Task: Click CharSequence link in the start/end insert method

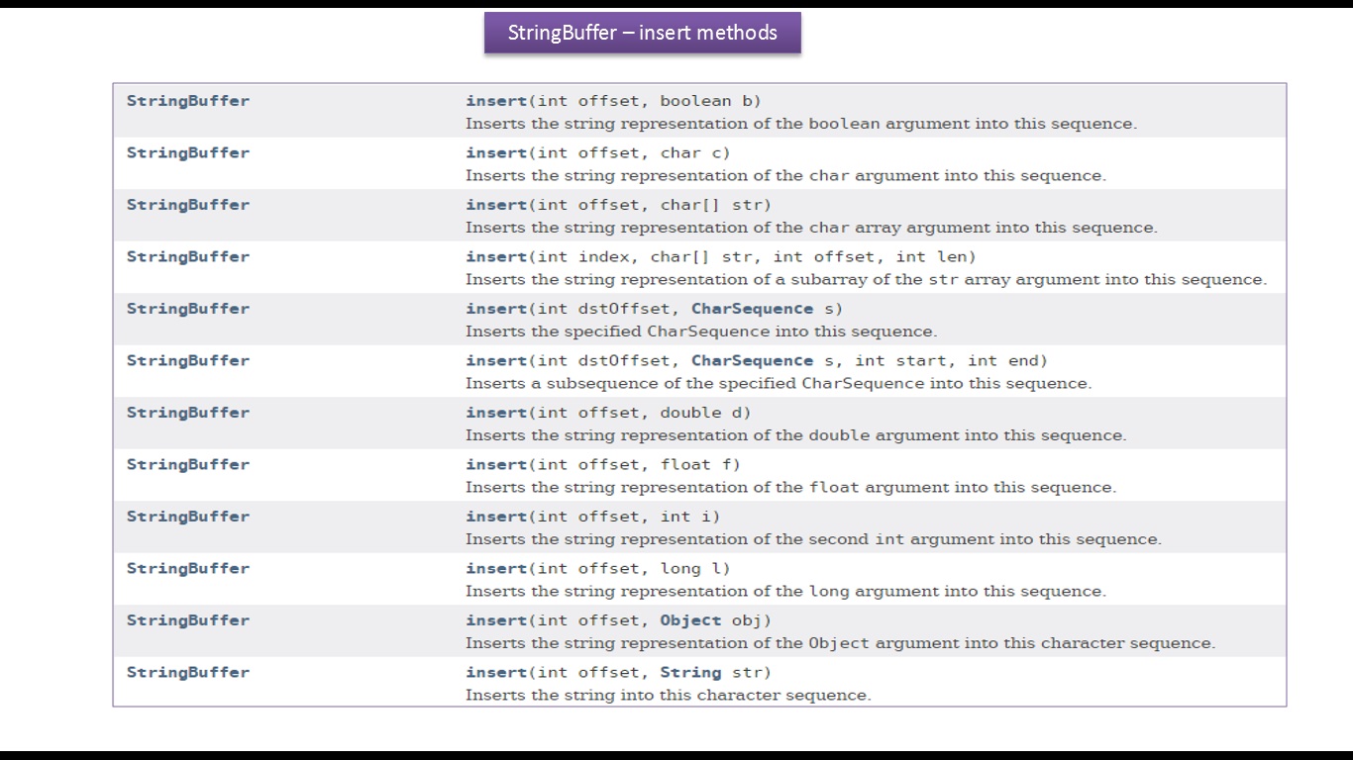Action: click(752, 361)
